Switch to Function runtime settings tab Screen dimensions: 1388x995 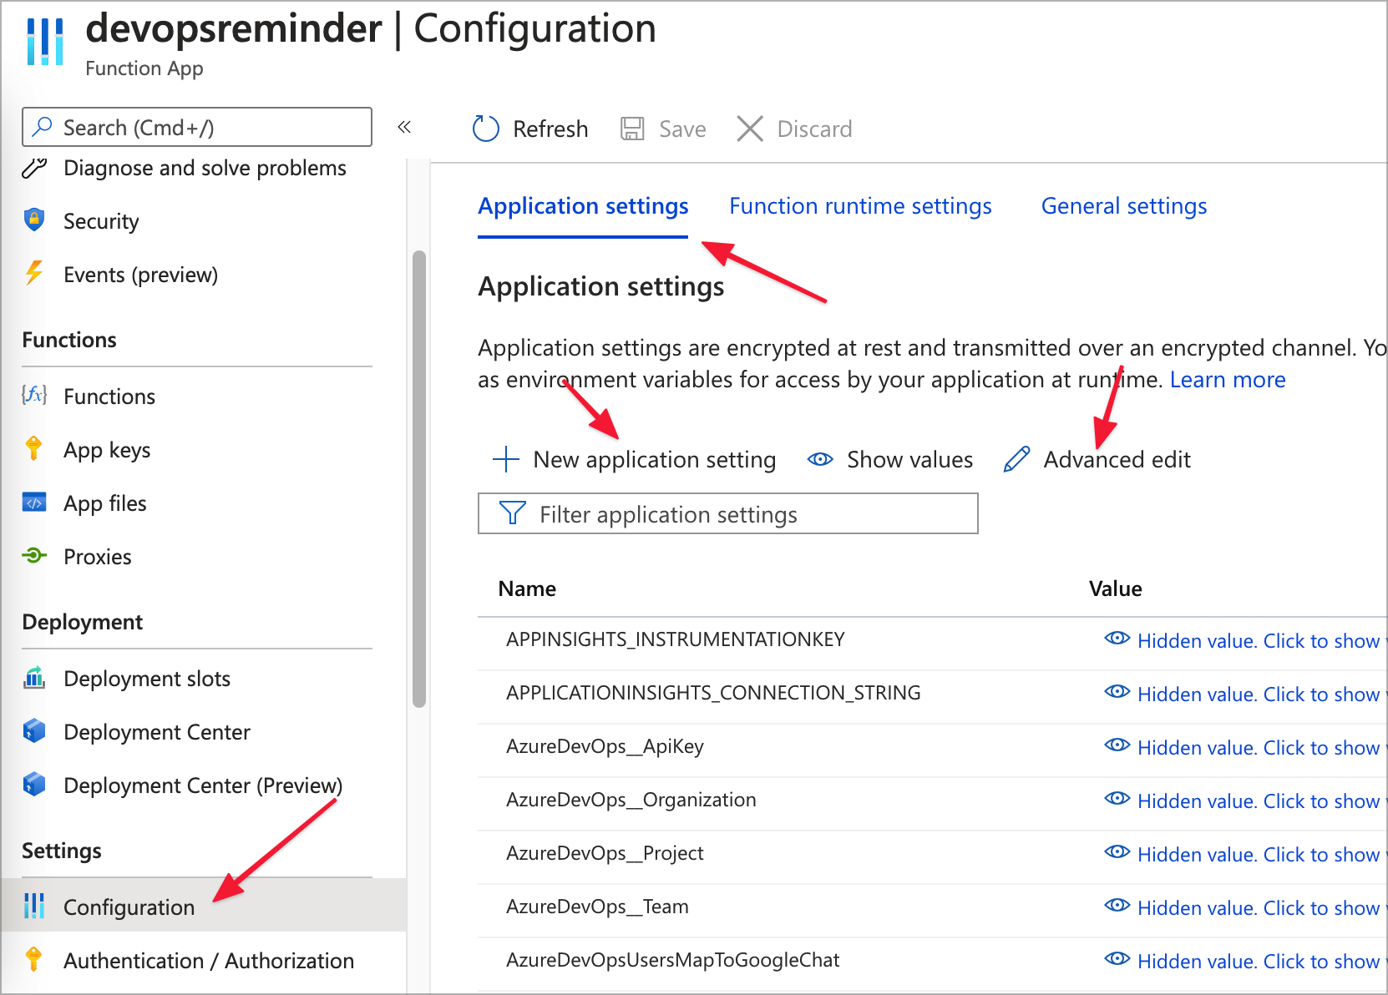pyautogui.click(x=860, y=206)
